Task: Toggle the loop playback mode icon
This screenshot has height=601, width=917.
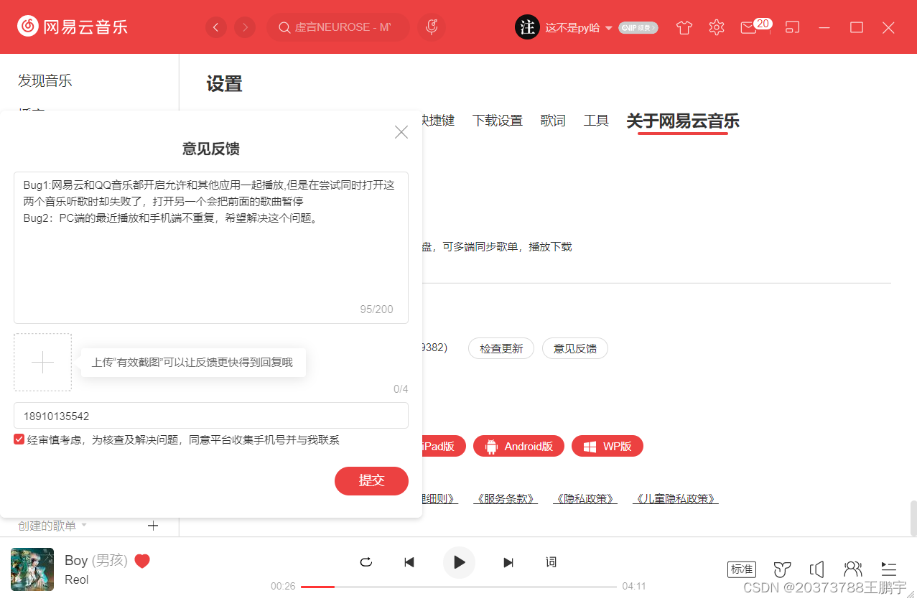Action: pos(366,562)
